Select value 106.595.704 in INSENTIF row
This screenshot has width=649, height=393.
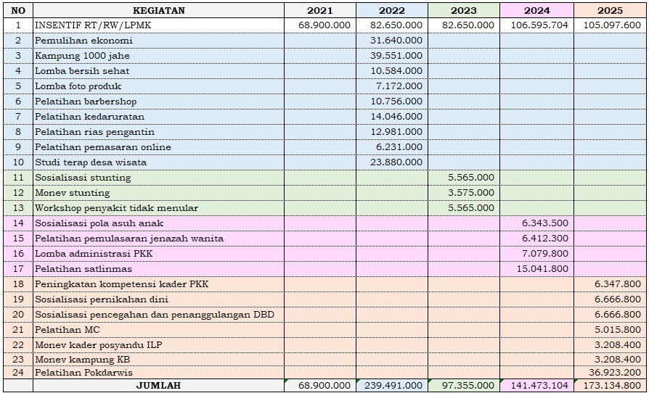pyautogui.click(x=539, y=25)
